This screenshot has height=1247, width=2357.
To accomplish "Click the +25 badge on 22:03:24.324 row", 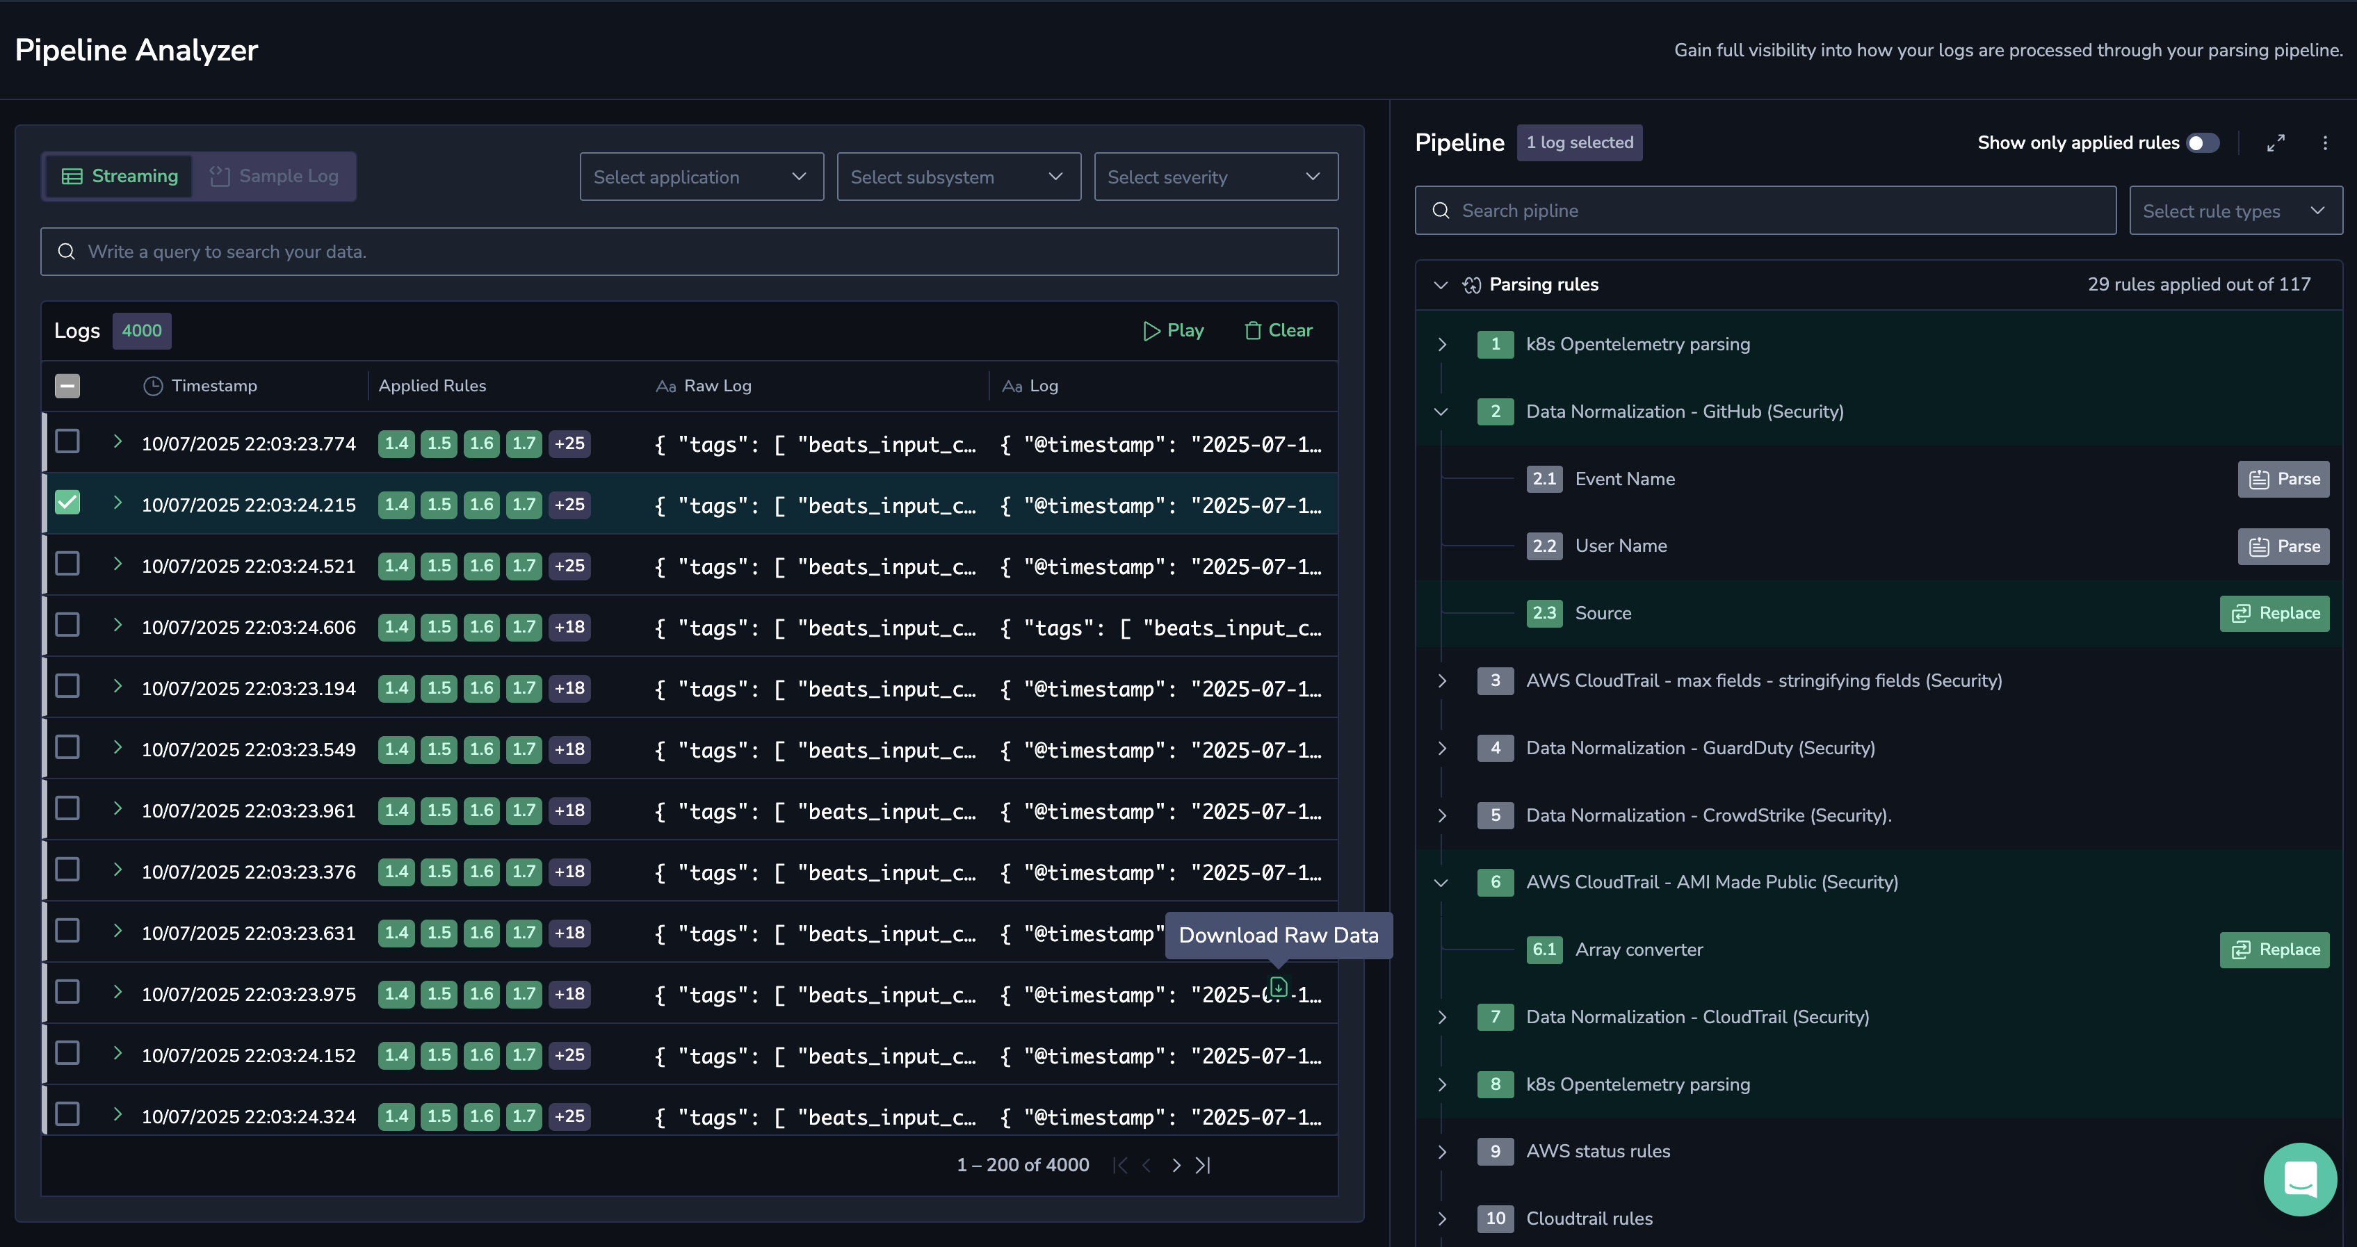I will [x=569, y=1116].
